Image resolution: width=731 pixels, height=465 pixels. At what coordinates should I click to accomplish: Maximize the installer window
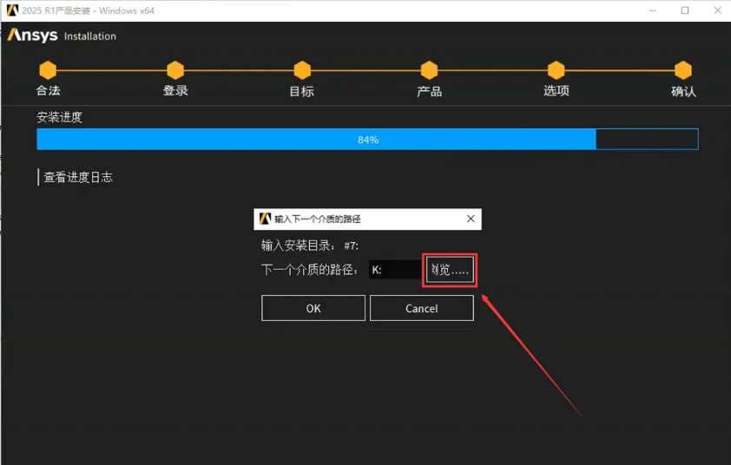coord(685,10)
